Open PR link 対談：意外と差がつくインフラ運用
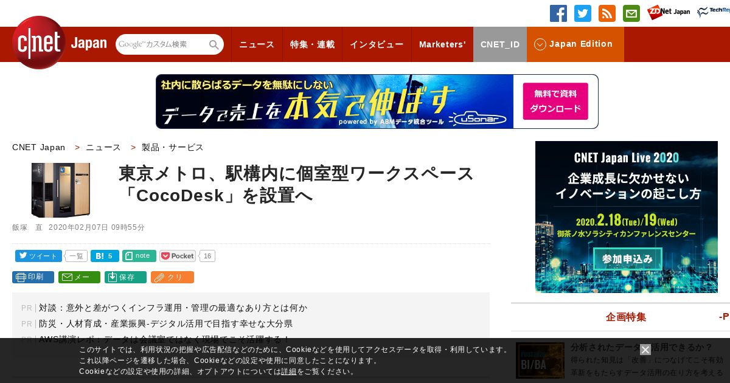Screen dimensions: 730x383 (173, 308)
